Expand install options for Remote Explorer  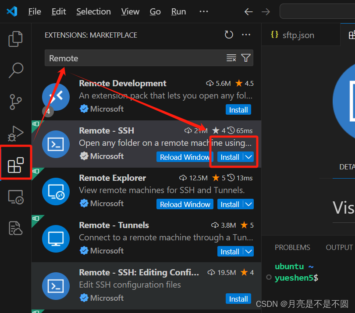pos(248,204)
